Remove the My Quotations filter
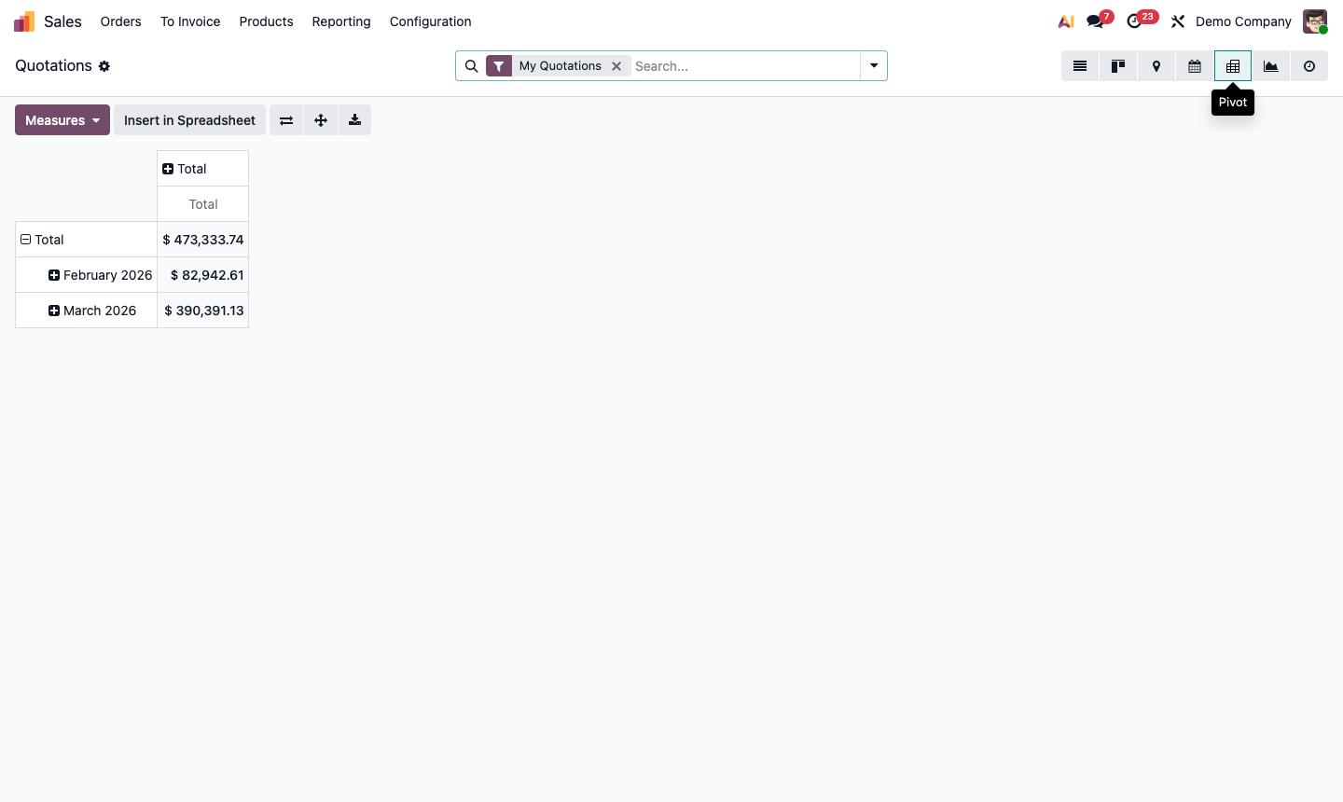Viewport: 1343px width, 802px height. [616, 65]
